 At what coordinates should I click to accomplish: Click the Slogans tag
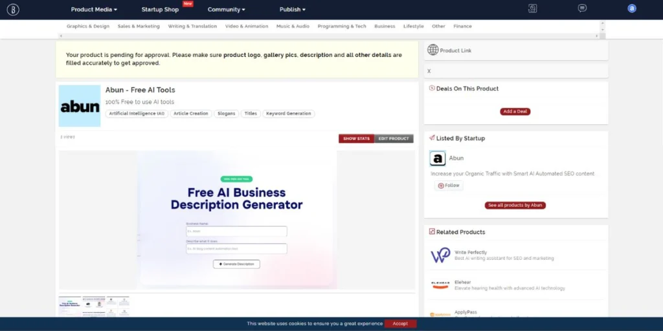pos(226,114)
